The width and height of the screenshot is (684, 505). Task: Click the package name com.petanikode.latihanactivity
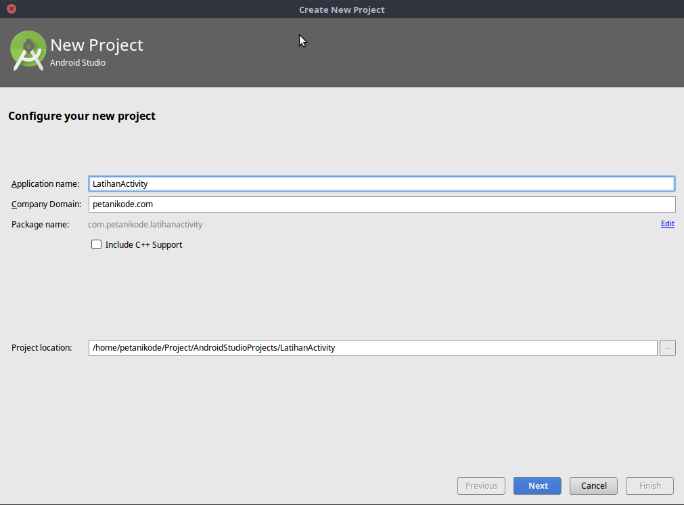coord(145,224)
